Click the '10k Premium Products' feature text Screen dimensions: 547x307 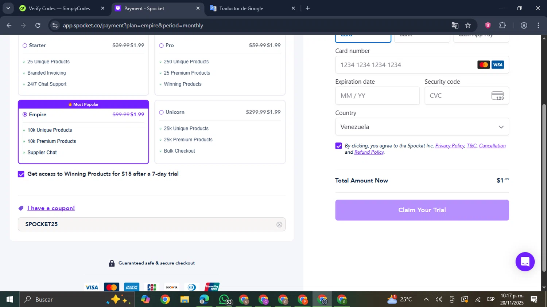(52, 141)
